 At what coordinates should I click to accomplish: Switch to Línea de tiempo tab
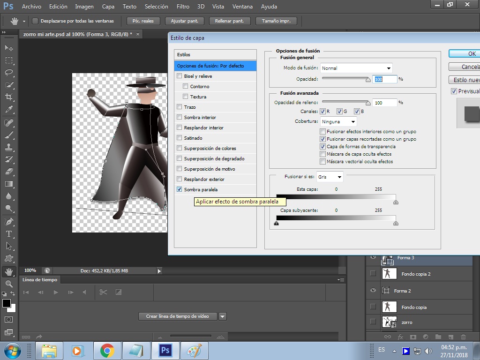tap(40, 279)
